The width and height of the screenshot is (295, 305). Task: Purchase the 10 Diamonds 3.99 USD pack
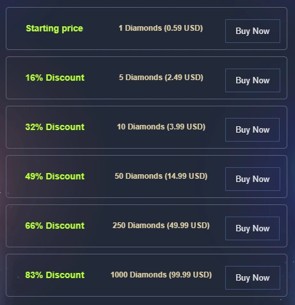pyautogui.click(x=252, y=130)
